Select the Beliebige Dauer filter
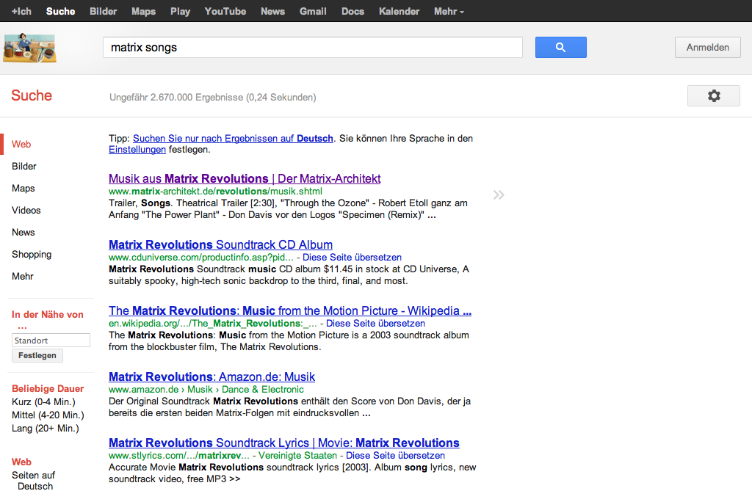Viewport: 752px width, 491px height. (x=48, y=389)
